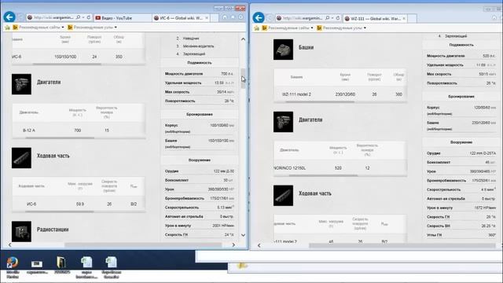503x283 pixels.
Task: Open a new tab in the right browser window
Action: pos(412,19)
